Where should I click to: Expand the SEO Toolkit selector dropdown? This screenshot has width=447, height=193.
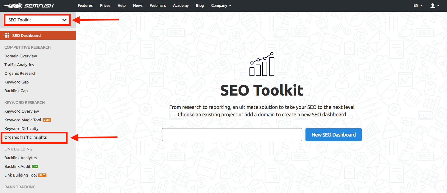tap(37, 20)
